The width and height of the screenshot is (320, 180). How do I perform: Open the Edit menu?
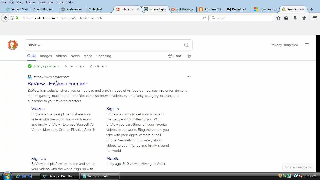[x=11, y=2]
